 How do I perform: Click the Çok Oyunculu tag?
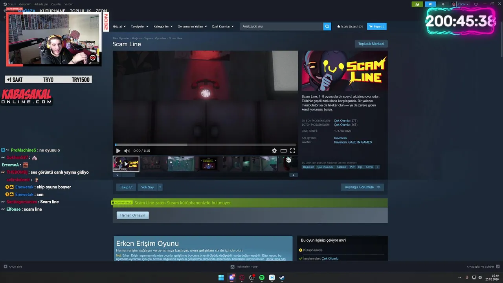325,167
